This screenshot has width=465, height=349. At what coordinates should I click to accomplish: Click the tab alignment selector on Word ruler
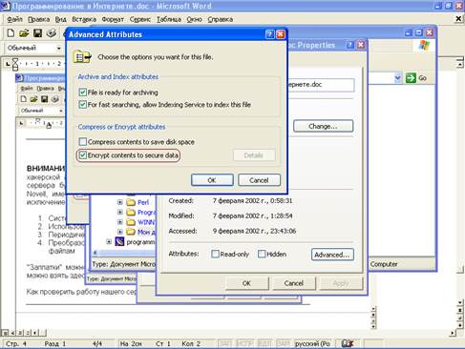8,64
